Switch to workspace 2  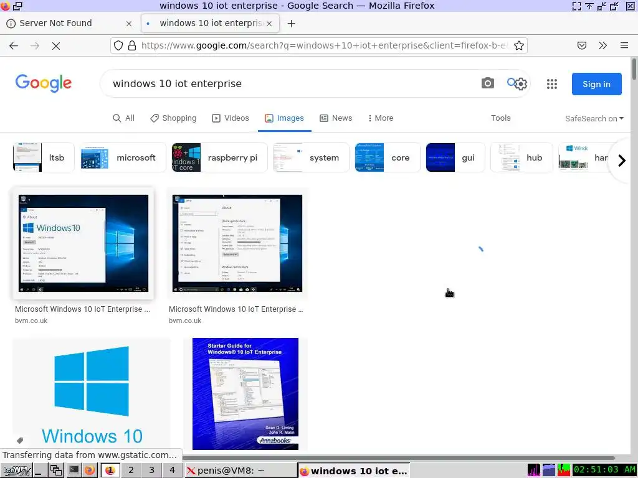click(x=131, y=471)
